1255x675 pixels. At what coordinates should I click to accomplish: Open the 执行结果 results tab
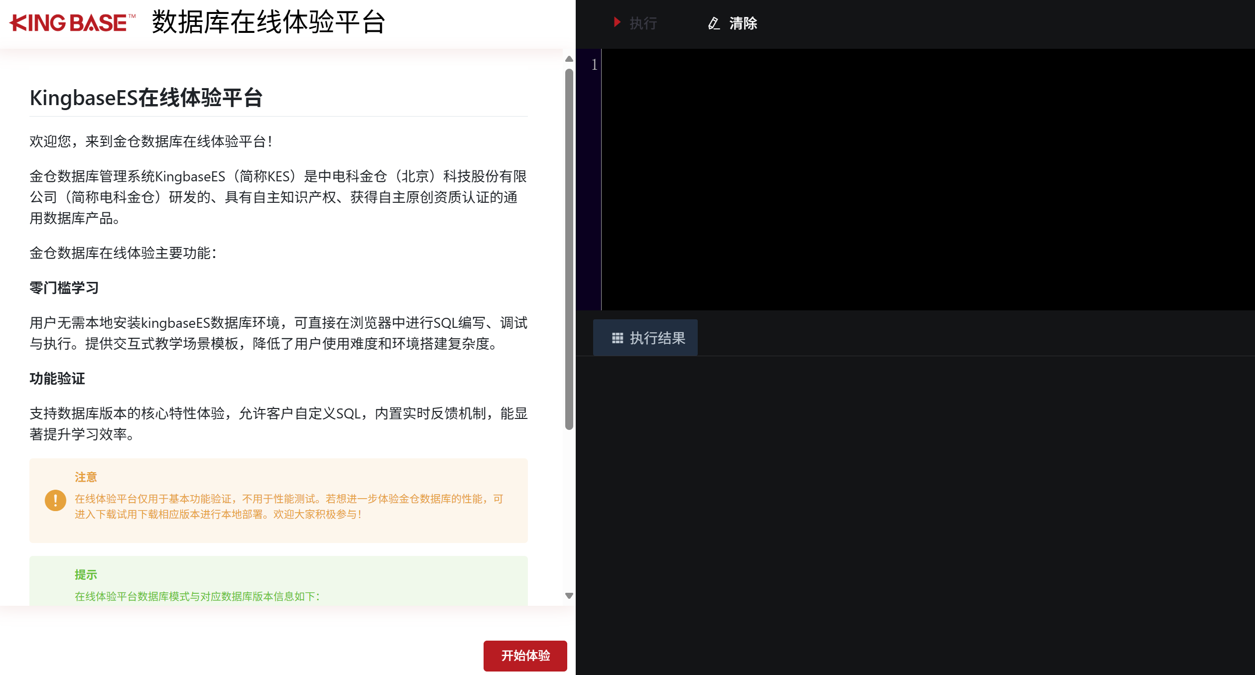pyautogui.click(x=645, y=338)
